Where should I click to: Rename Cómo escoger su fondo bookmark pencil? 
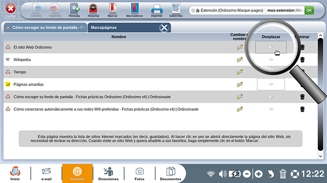tap(240, 97)
